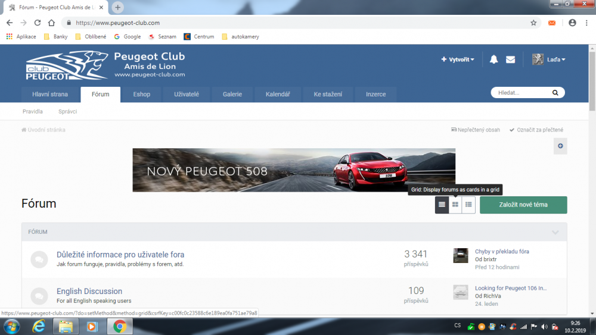Open the media player taskbar icon
Viewport: 596px width, 335px height.
[92, 326]
